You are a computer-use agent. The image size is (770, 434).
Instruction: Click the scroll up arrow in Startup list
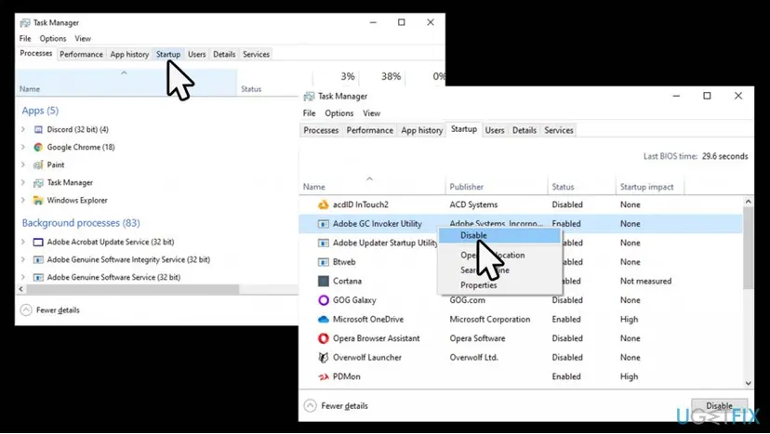click(x=748, y=202)
